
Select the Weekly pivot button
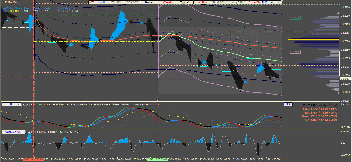tap(167, 2)
